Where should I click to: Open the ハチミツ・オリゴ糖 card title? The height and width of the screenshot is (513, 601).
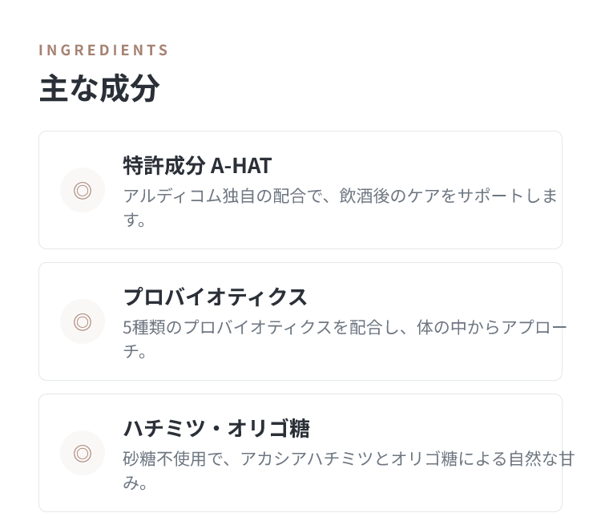pyautogui.click(x=216, y=429)
